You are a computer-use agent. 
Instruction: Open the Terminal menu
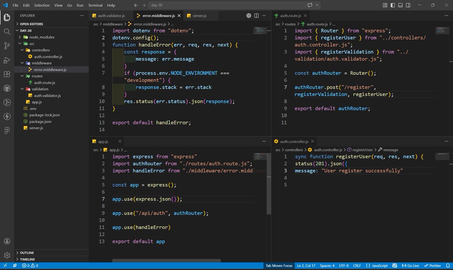[x=95, y=5]
